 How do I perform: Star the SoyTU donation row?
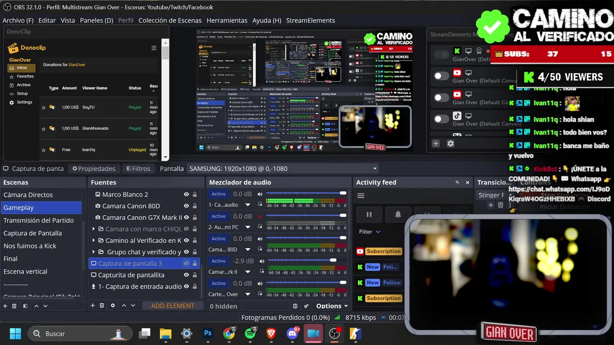click(x=44, y=107)
